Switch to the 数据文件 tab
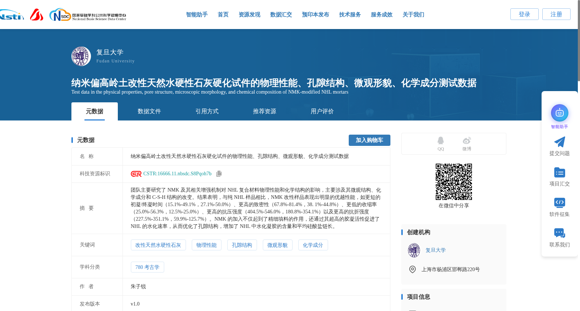The height and width of the screenshot is (311, 580). (x=149, y=111)
